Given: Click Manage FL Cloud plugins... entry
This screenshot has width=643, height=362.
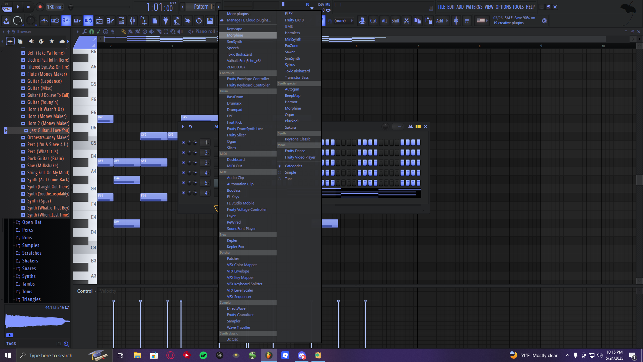Looking at the screenshot, I should tap(248, 20).
